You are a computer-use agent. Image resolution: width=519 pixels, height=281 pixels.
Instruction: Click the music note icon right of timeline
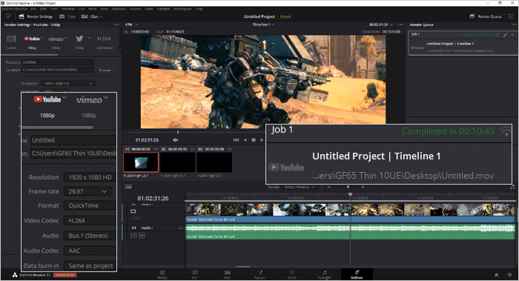click(x=512, y=187)
